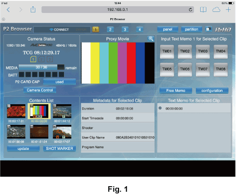Select clip thumbnail 00:03:17.01

pyautogui.click(x=16, y=111)
